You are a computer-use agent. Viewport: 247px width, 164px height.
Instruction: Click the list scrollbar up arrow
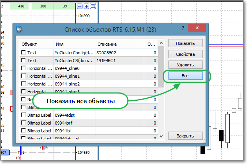click(161, 43)
